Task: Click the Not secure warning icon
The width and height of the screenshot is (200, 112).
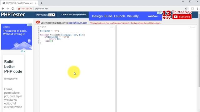Action: click(x=19, y=8)
